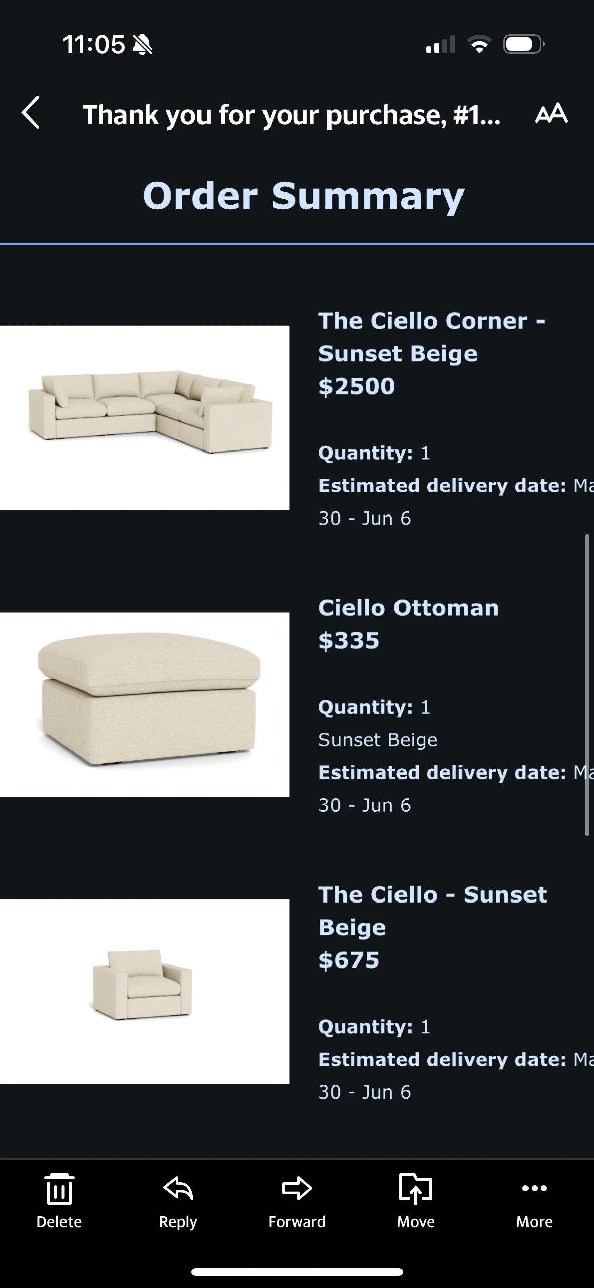Tap the back arrow icon
This screenshot has height=1288, width=594.
coord(31,113)
